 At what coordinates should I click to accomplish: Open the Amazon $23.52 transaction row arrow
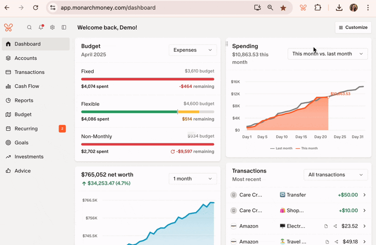pos(364,226)
